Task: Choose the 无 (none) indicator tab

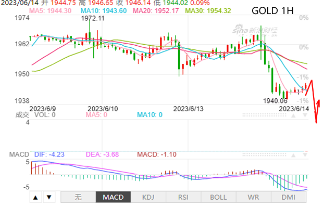Action: 78,197
